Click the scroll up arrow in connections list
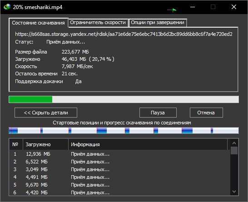 pos(234,143)
